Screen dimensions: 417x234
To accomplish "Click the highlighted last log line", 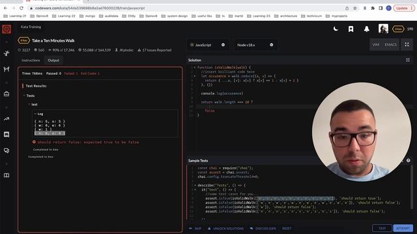I will pos(50,133).
